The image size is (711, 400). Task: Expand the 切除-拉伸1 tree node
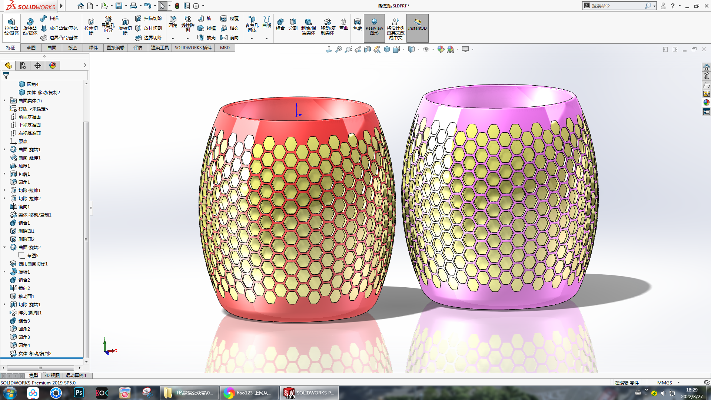(x=4, y=190)
